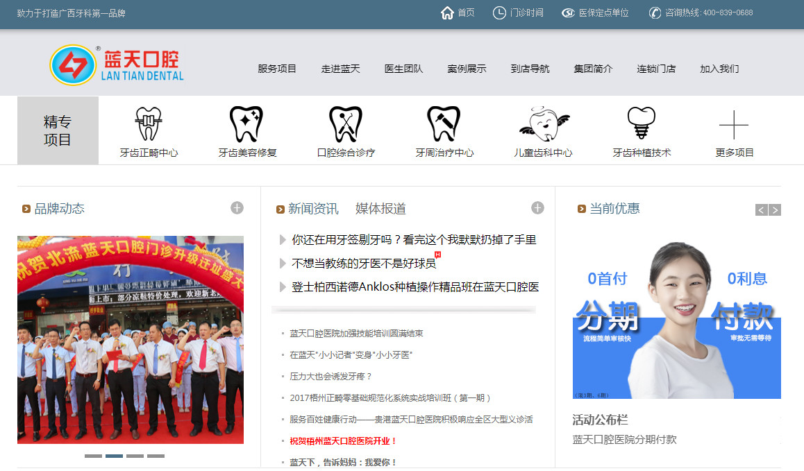The height and width of the screenshot is (471, 804).
Task: Open the 儿童齿科中心 angel tooth icon
Action: (544, 123)
